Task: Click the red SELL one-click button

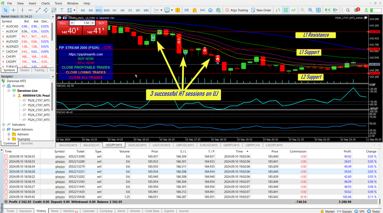Action: (x=63, y=23)
